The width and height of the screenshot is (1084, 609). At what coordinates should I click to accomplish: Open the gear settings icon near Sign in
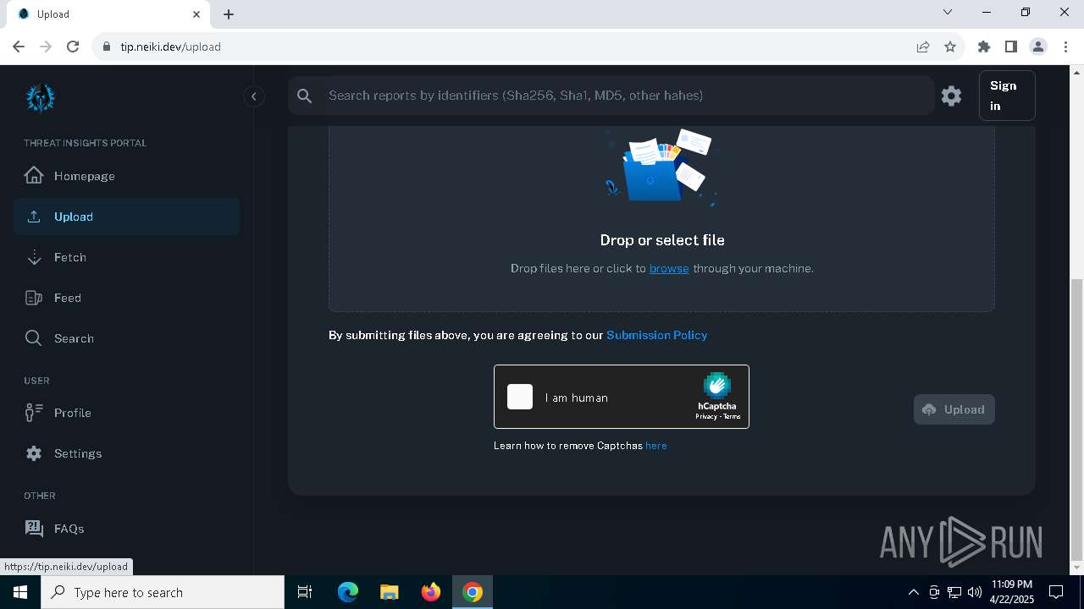[952, 96]
